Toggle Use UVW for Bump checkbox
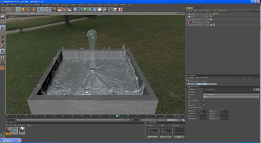This screenshot has width=261, height=143. (204, 108)
